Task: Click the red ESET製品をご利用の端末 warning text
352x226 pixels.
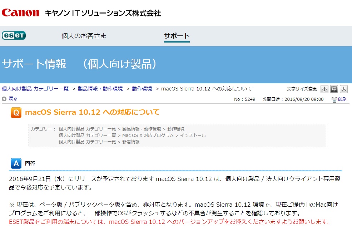Action: (x=170, y=222)
